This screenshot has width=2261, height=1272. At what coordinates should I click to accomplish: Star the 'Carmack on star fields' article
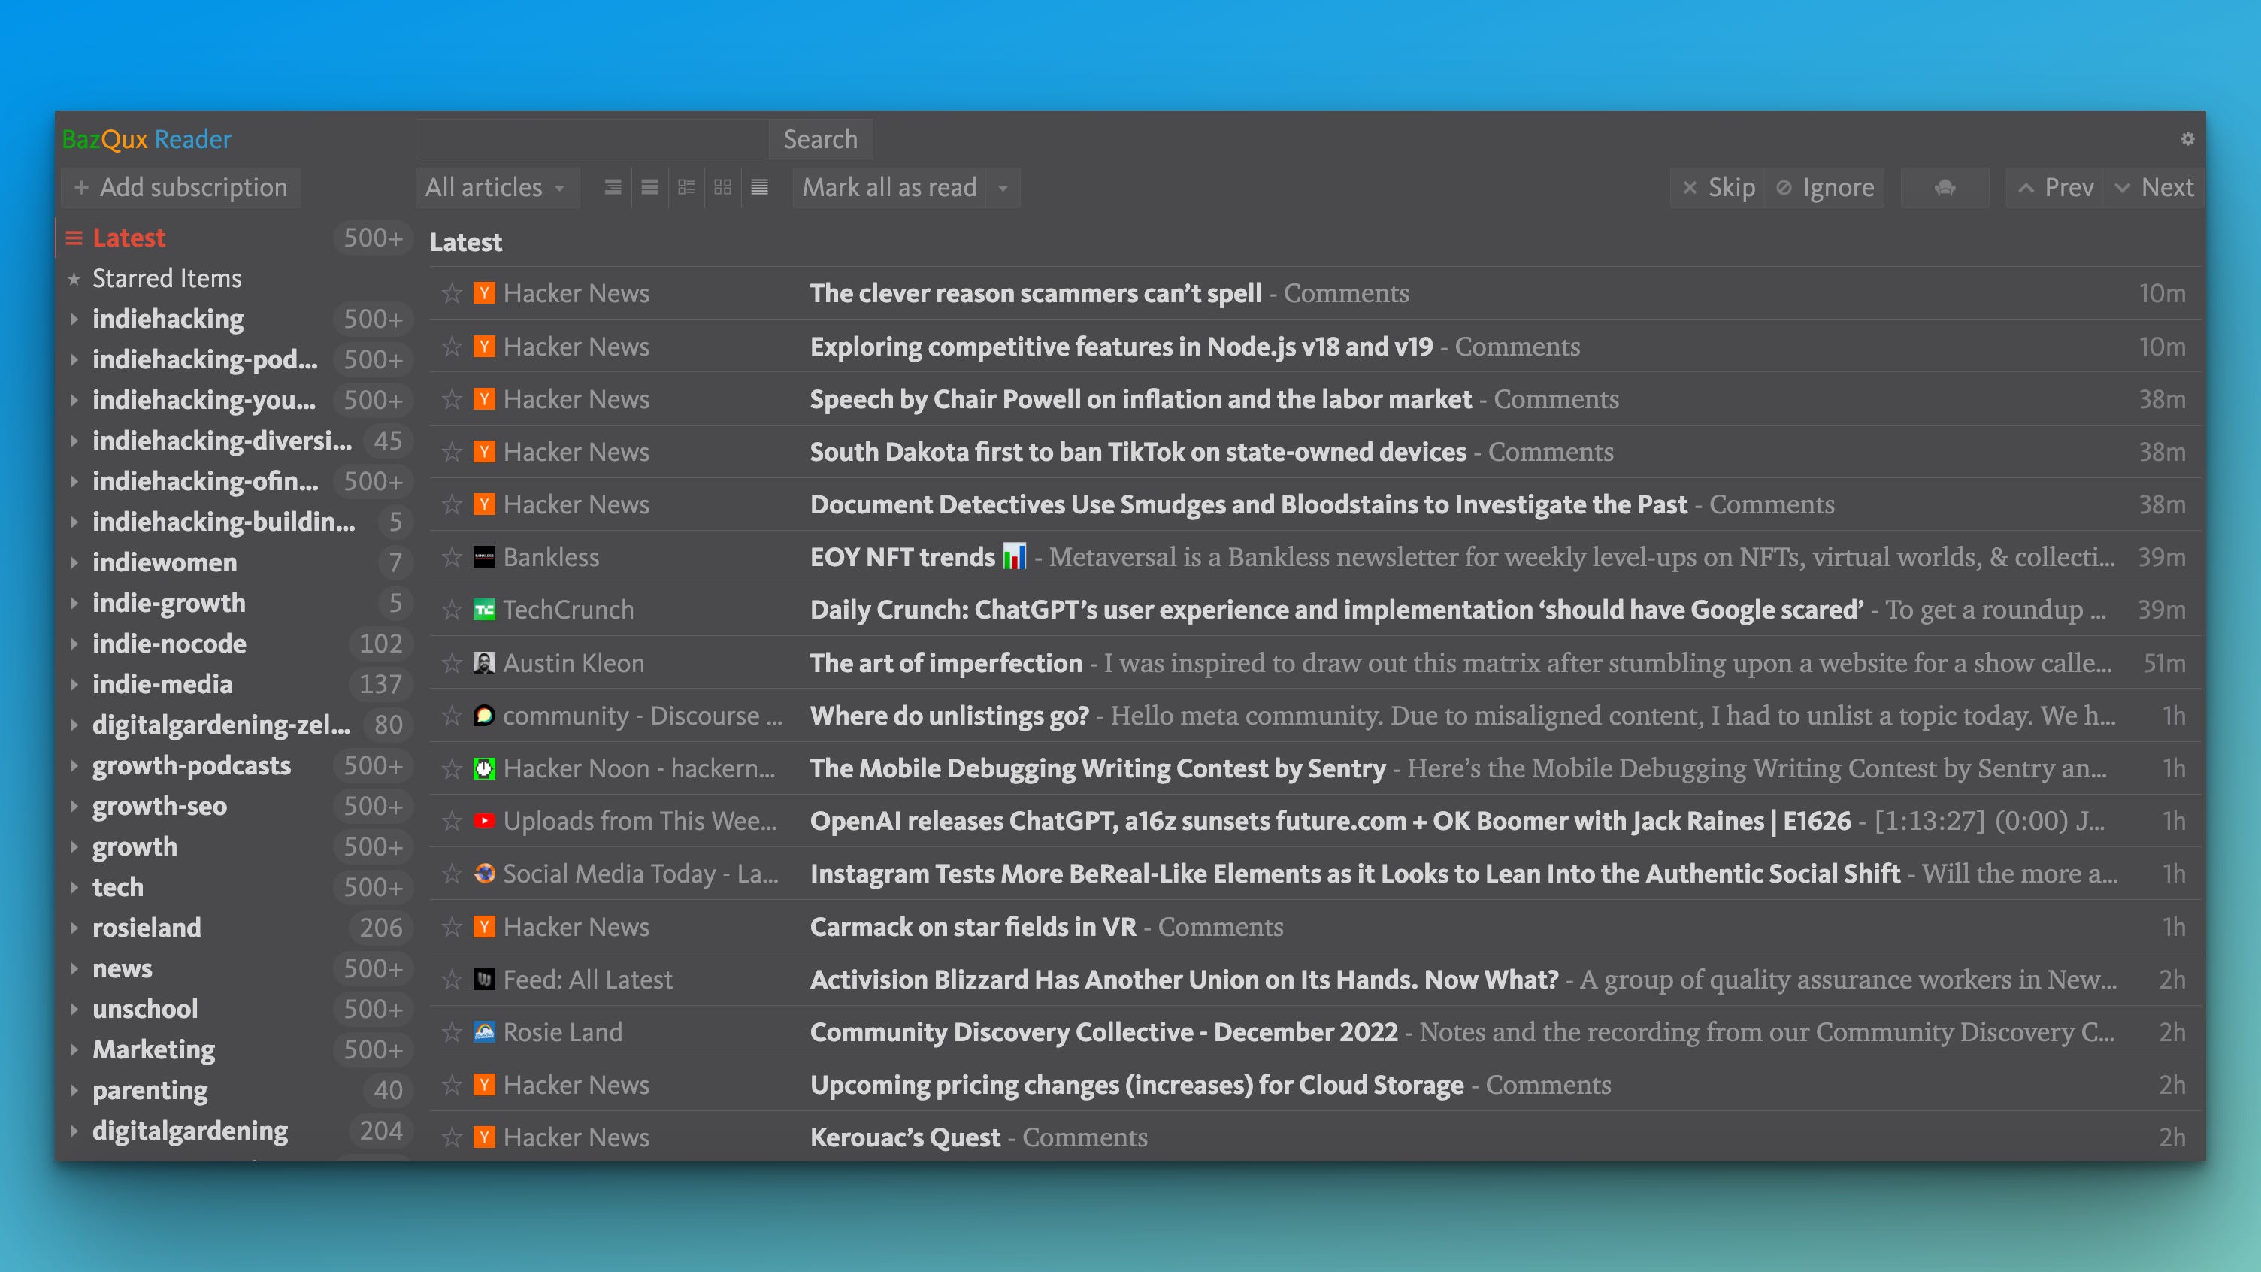[x=452, y=927]
